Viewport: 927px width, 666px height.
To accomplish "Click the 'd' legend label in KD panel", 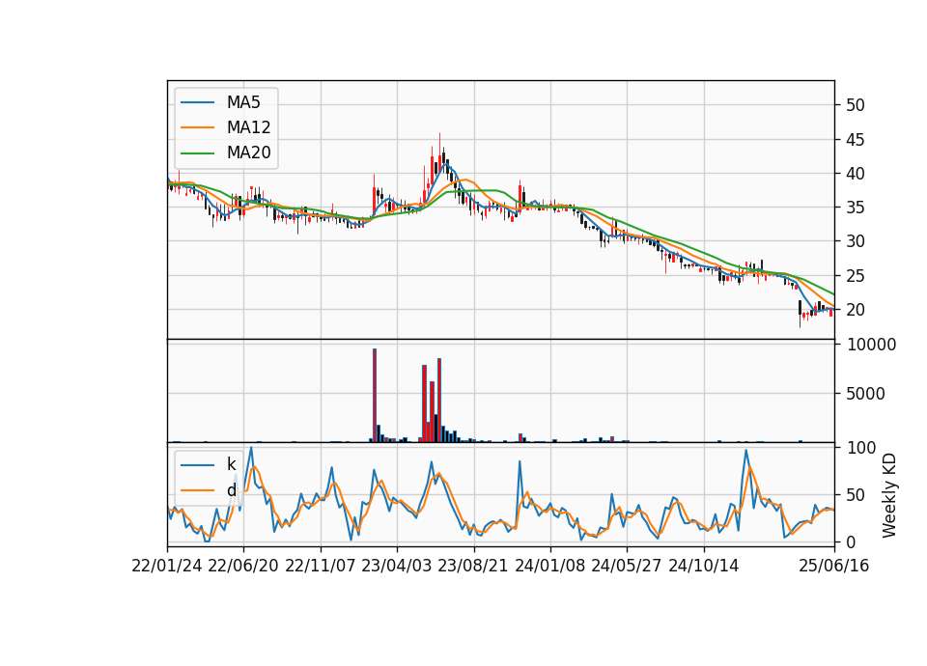I will [x=231, y=490].
